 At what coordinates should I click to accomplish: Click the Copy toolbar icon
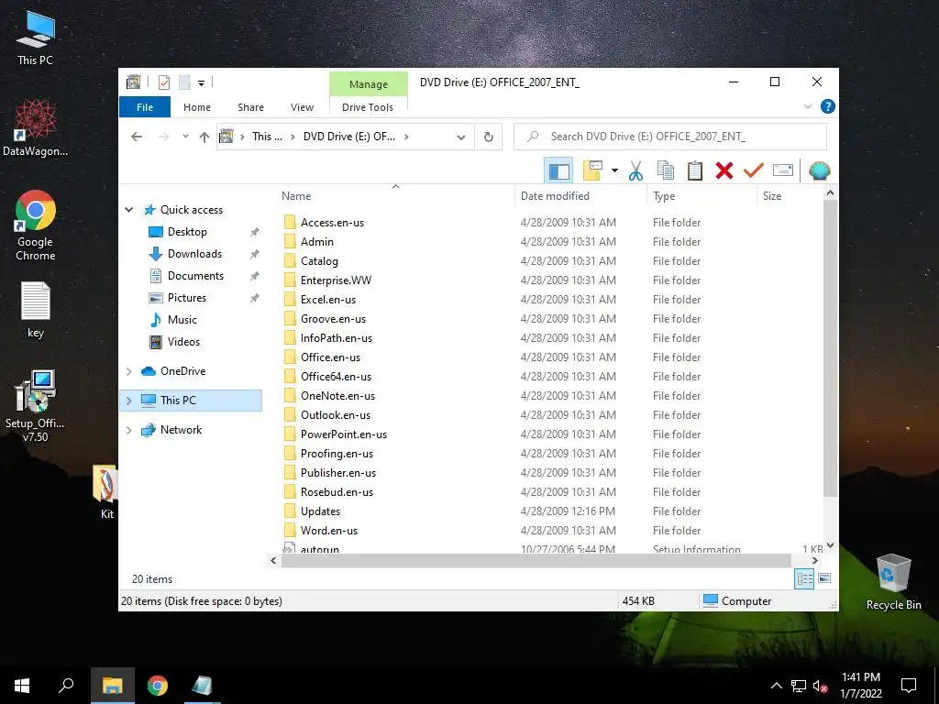pyautogui.click(x=666, y=171)
